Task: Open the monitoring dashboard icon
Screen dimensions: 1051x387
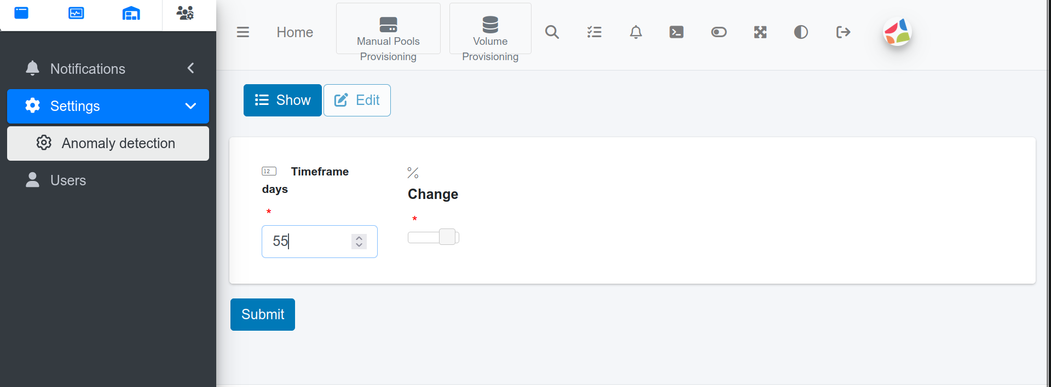Action: [76, 13]
